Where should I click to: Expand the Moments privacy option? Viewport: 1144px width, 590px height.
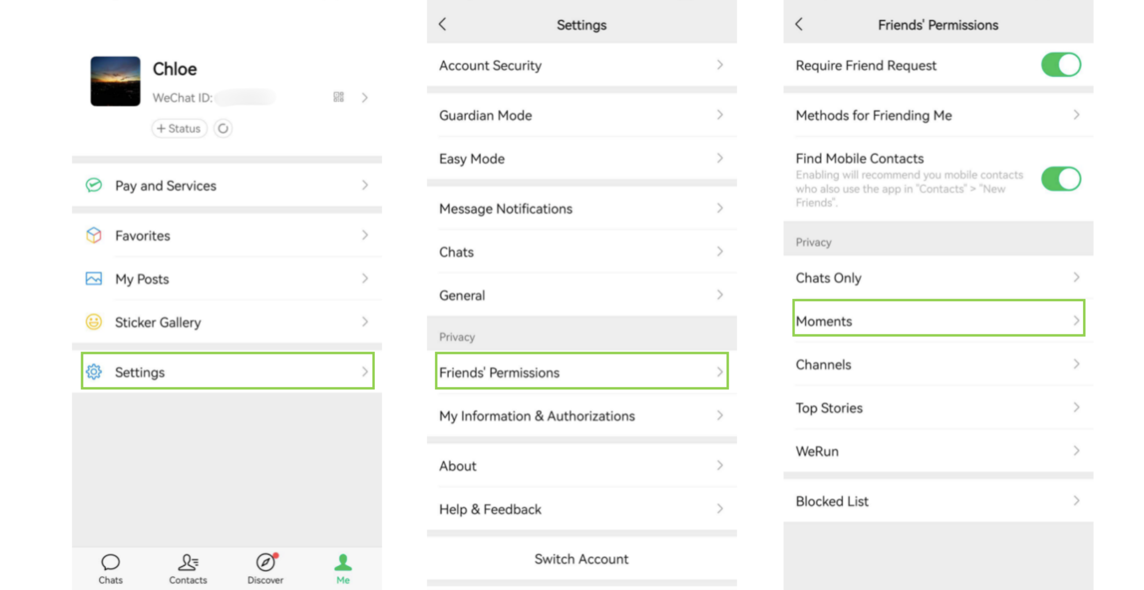938,321
